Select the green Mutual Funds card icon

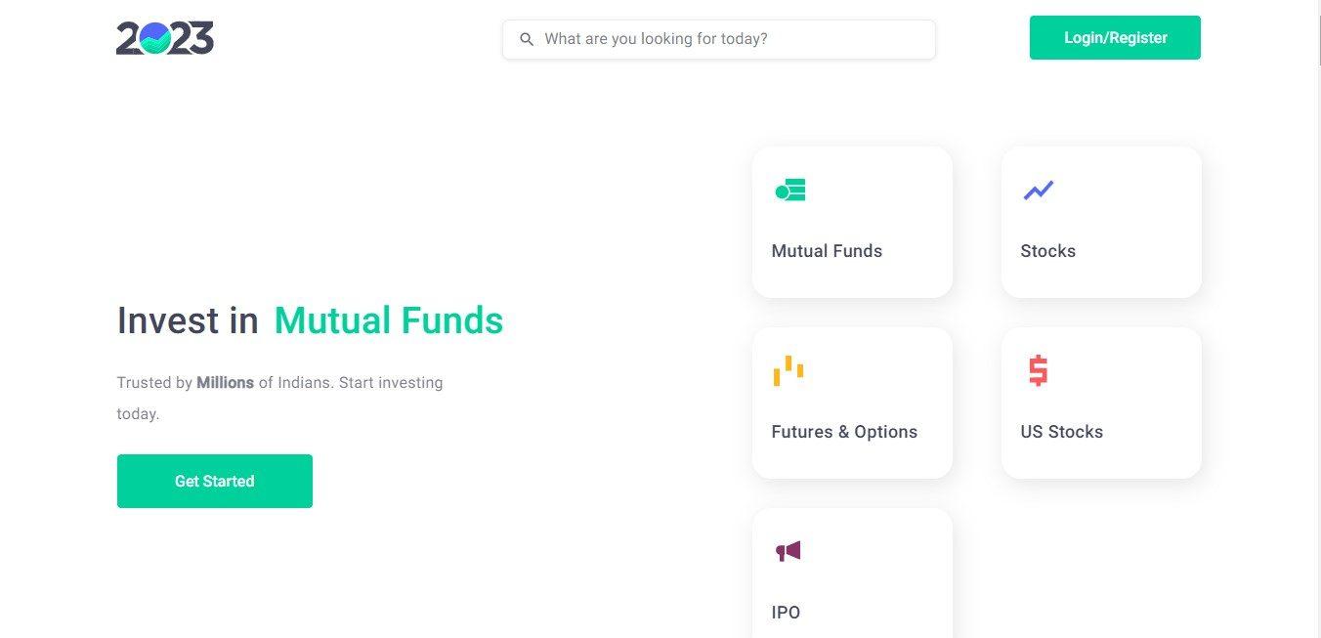(789, 190)
